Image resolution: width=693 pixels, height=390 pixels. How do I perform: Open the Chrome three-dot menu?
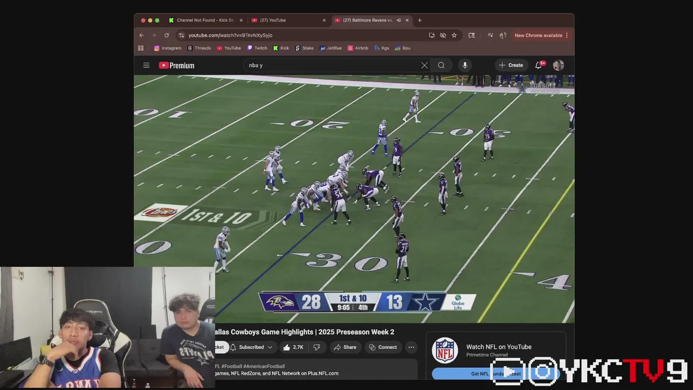tap(567, 35)
